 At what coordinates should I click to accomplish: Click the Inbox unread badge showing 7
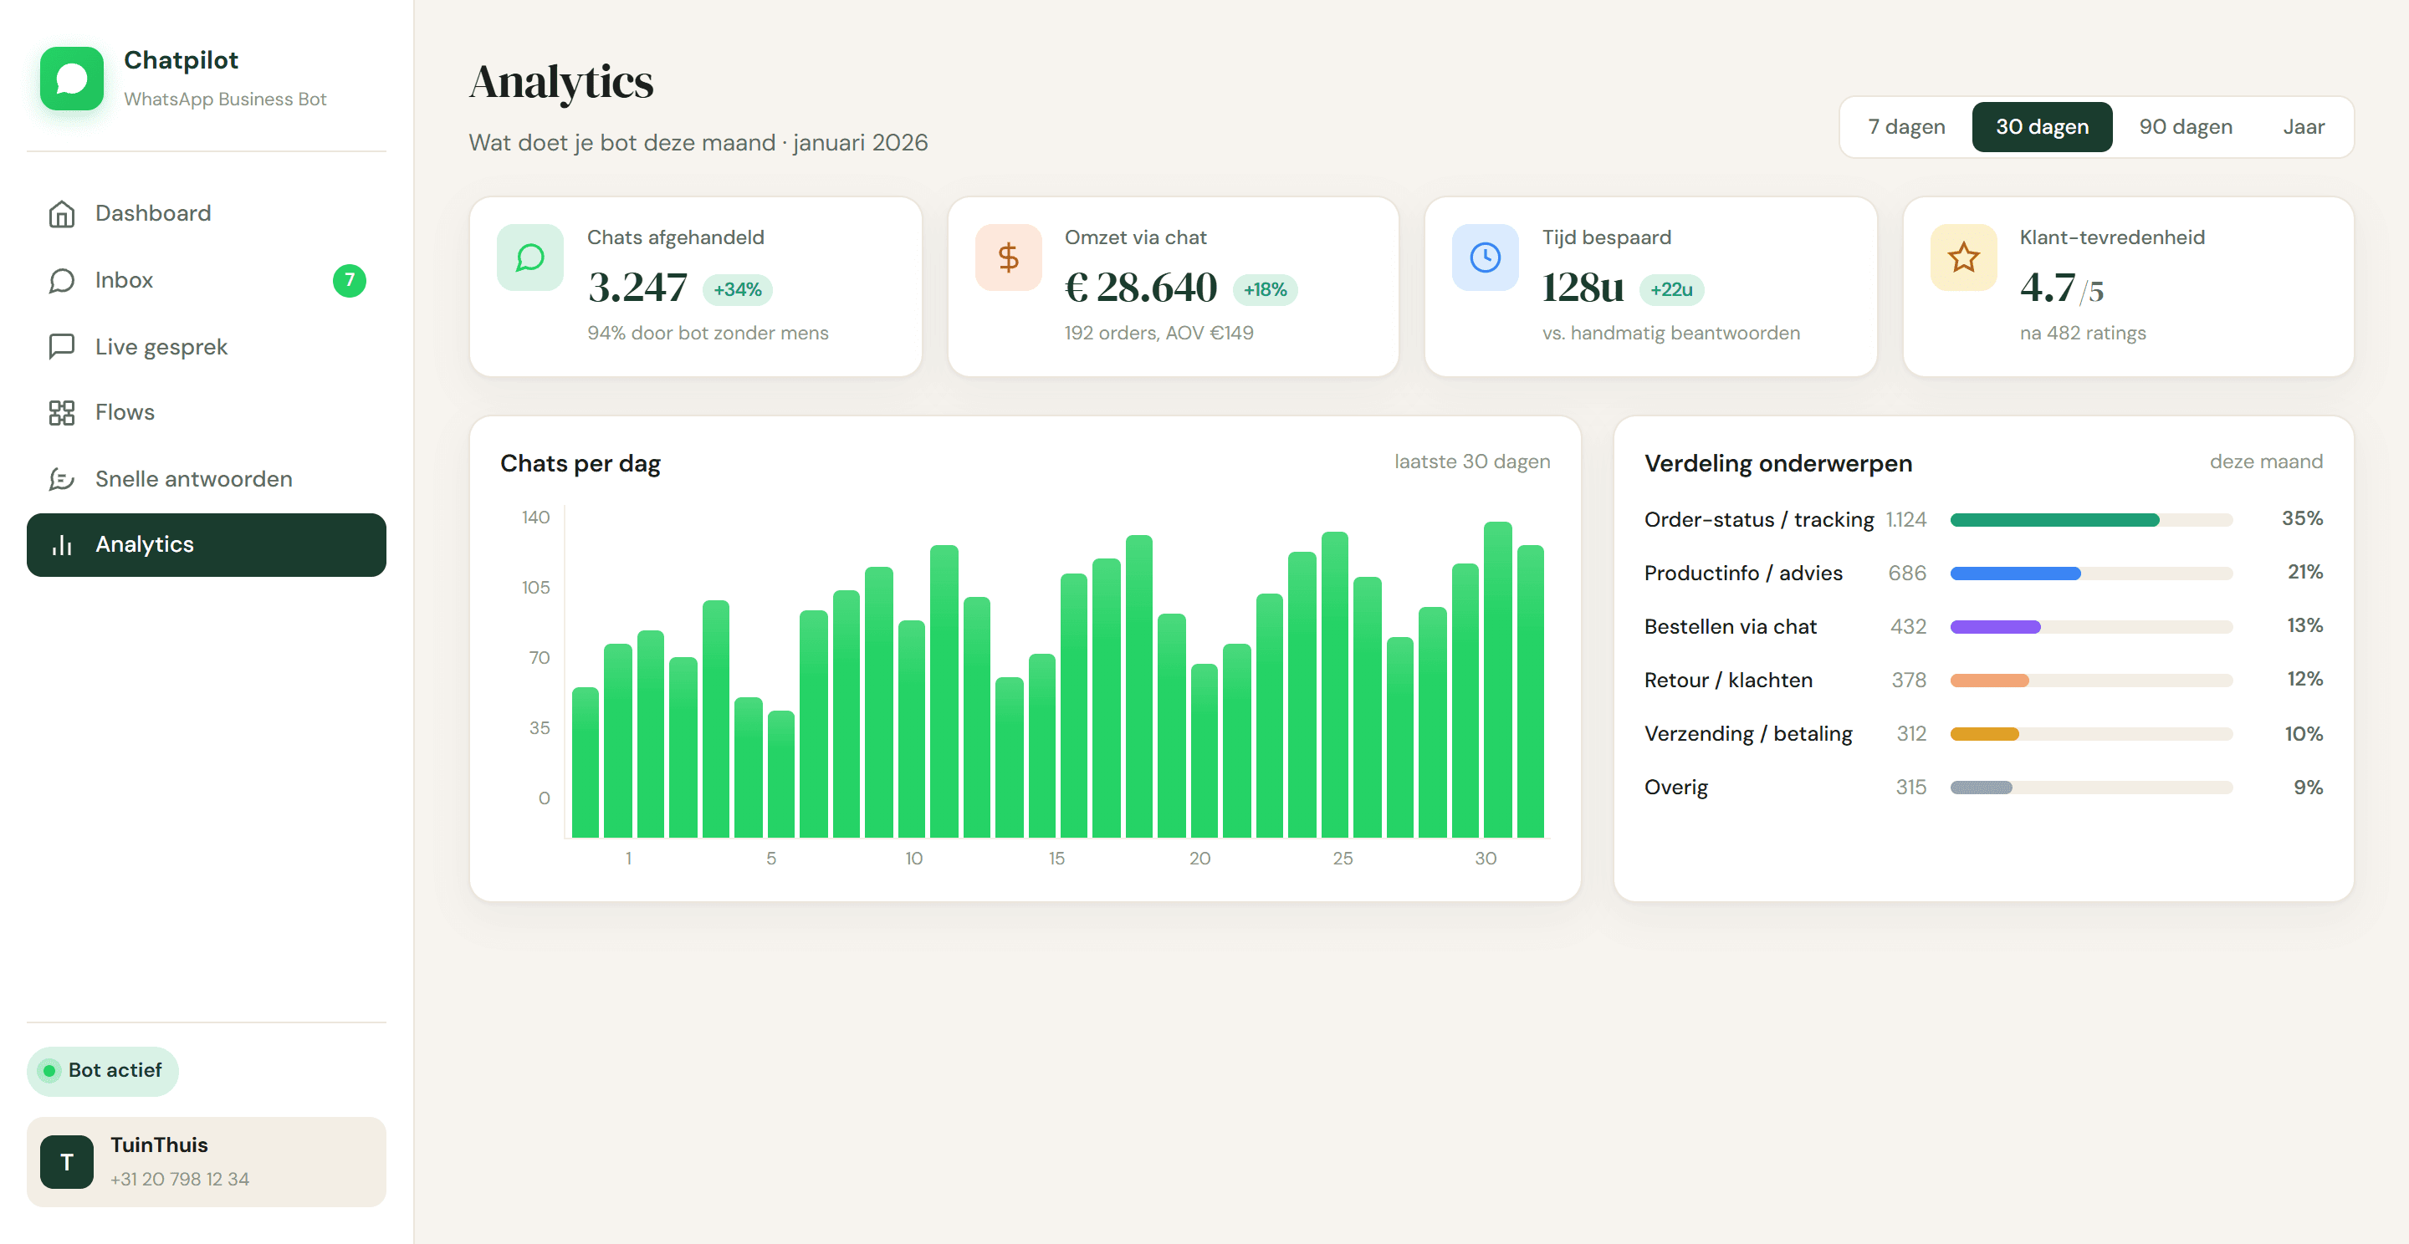click(x=349, y=280)
